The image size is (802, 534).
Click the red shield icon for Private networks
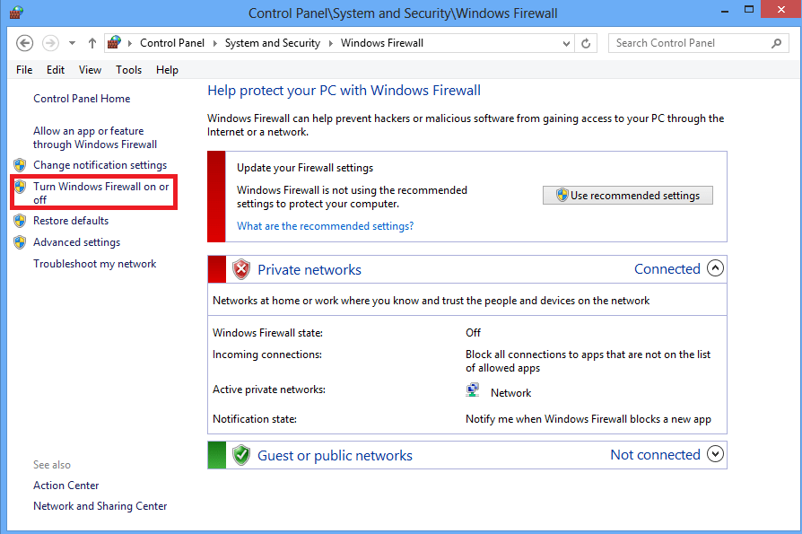241,269
